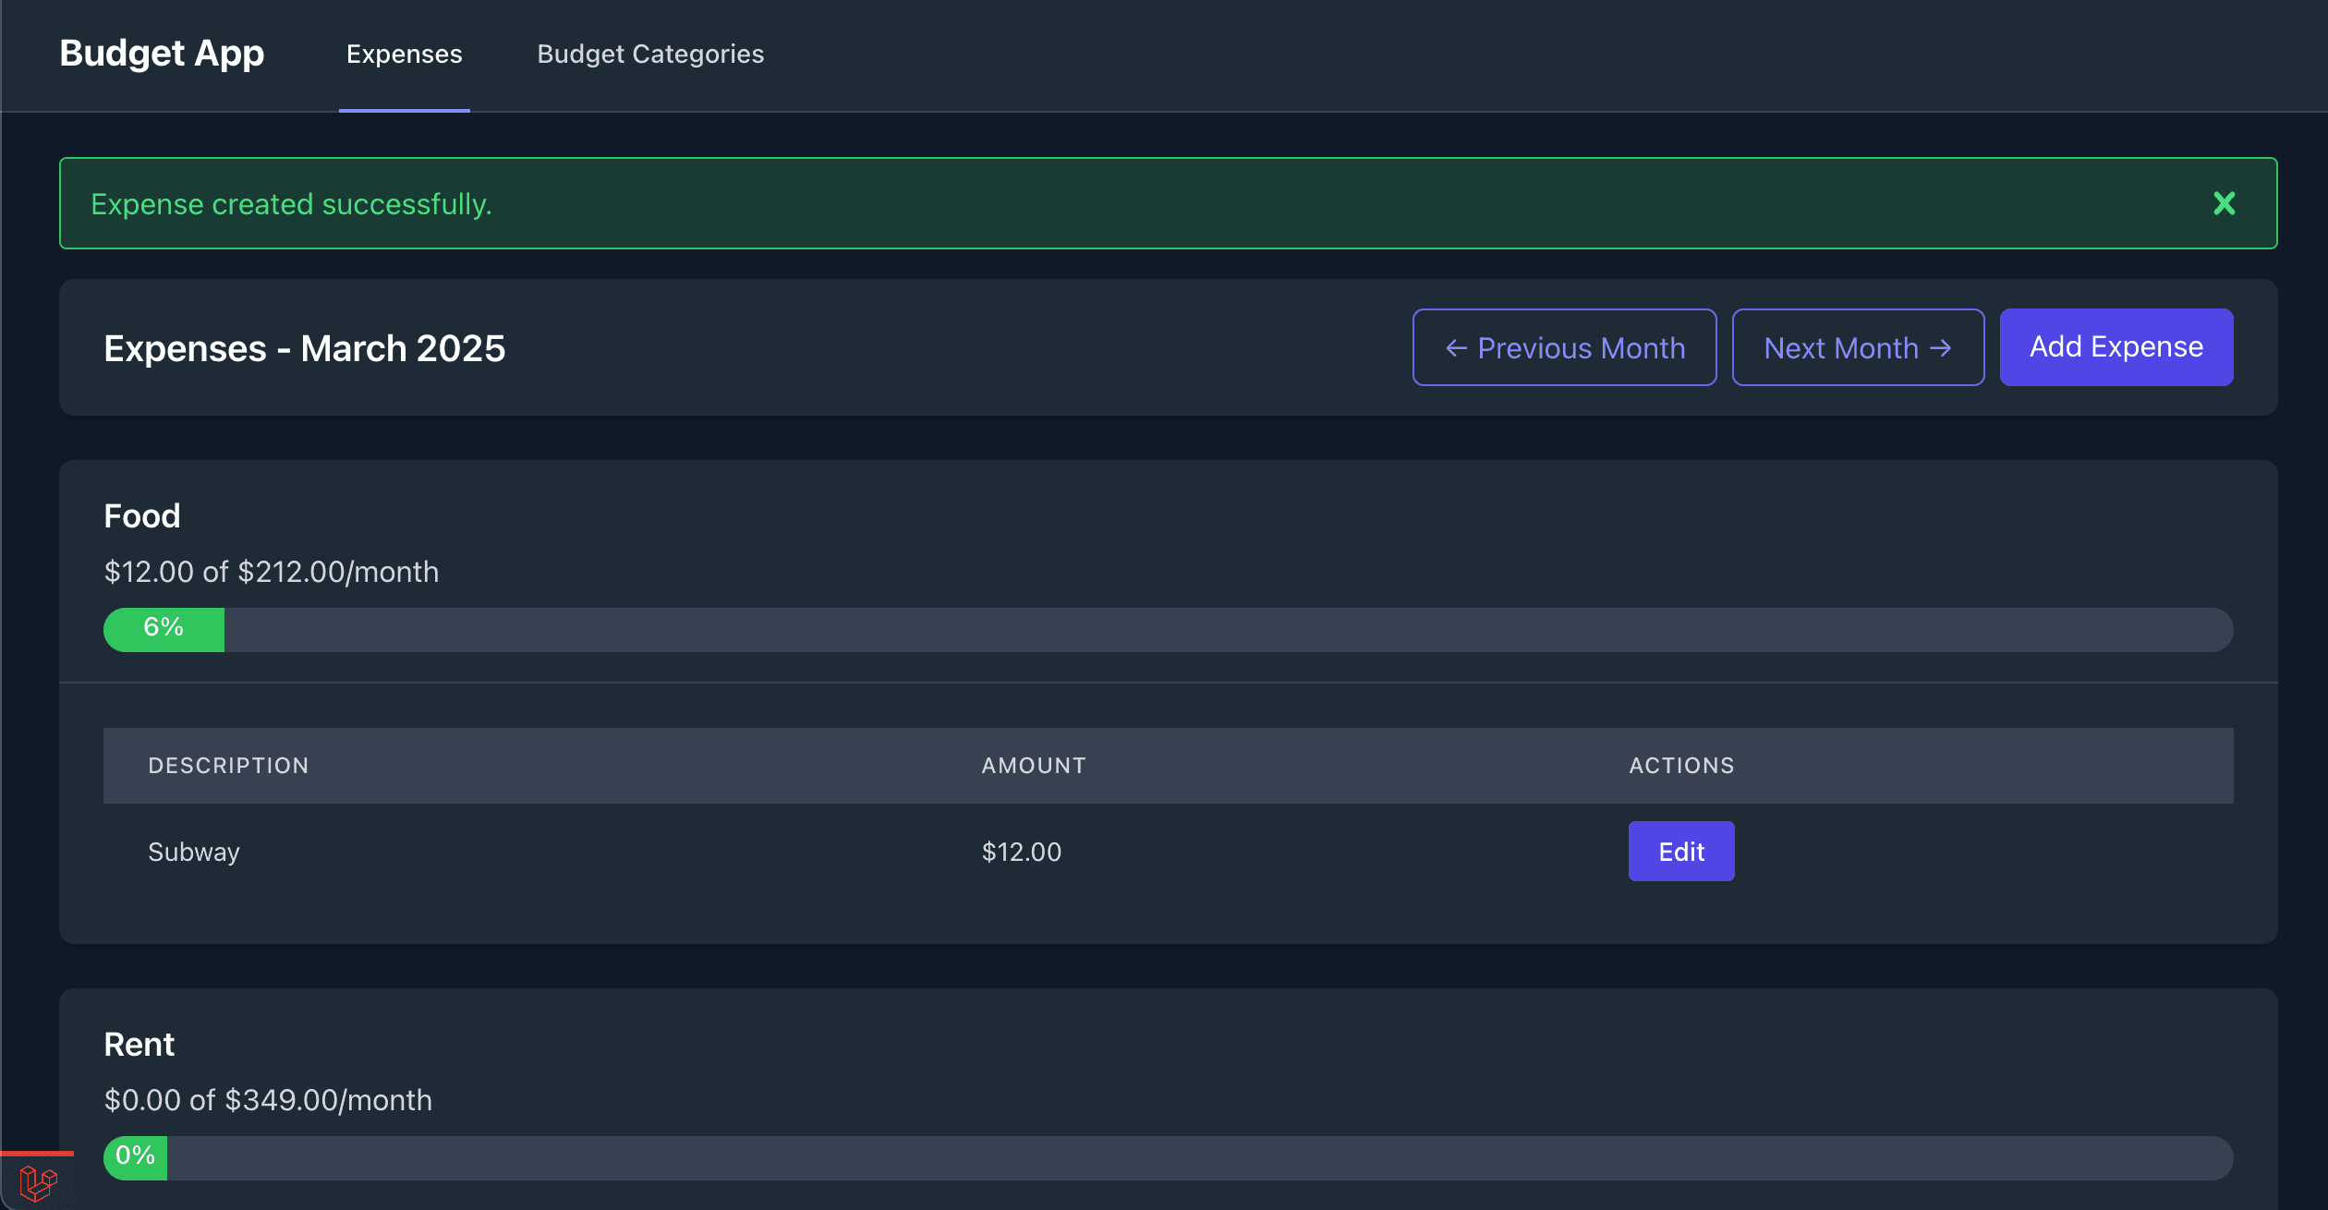Dismiss the success alert with X icon
The height and width of the screenshot is (1210, 2328).
[2224, 203]
